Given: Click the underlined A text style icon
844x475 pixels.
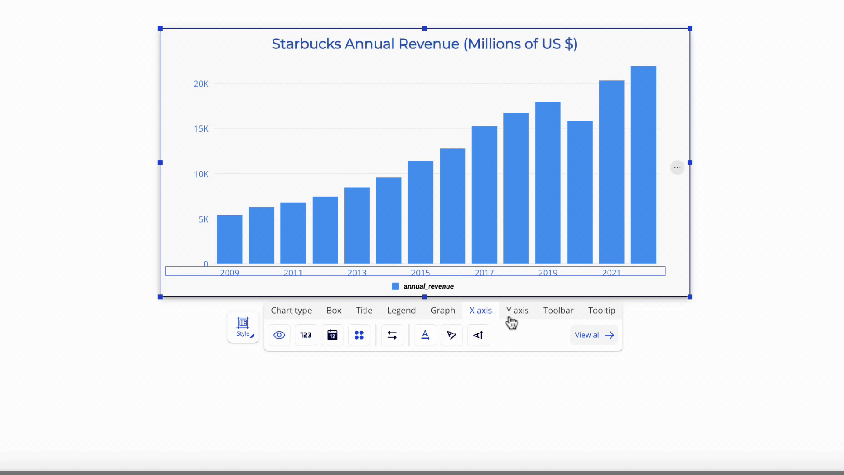Looking at the screenshot, I should pyautogui.click(x=425, y=335).
